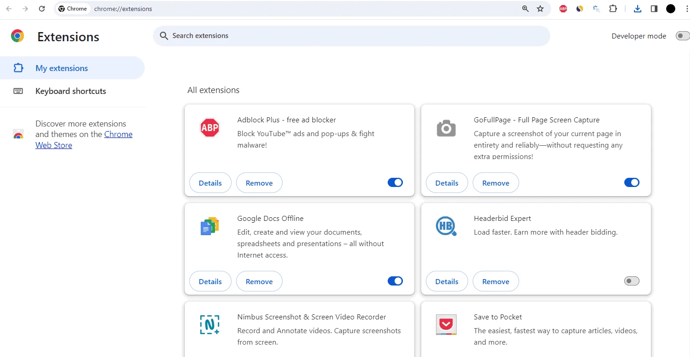Click the browser back arrow
Viewport: 690px width, 357px height.
pos(9,9)
